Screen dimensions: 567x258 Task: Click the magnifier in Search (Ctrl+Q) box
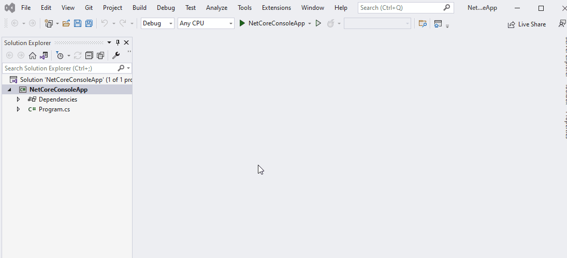pyautogui.click(x=447, y=7)
